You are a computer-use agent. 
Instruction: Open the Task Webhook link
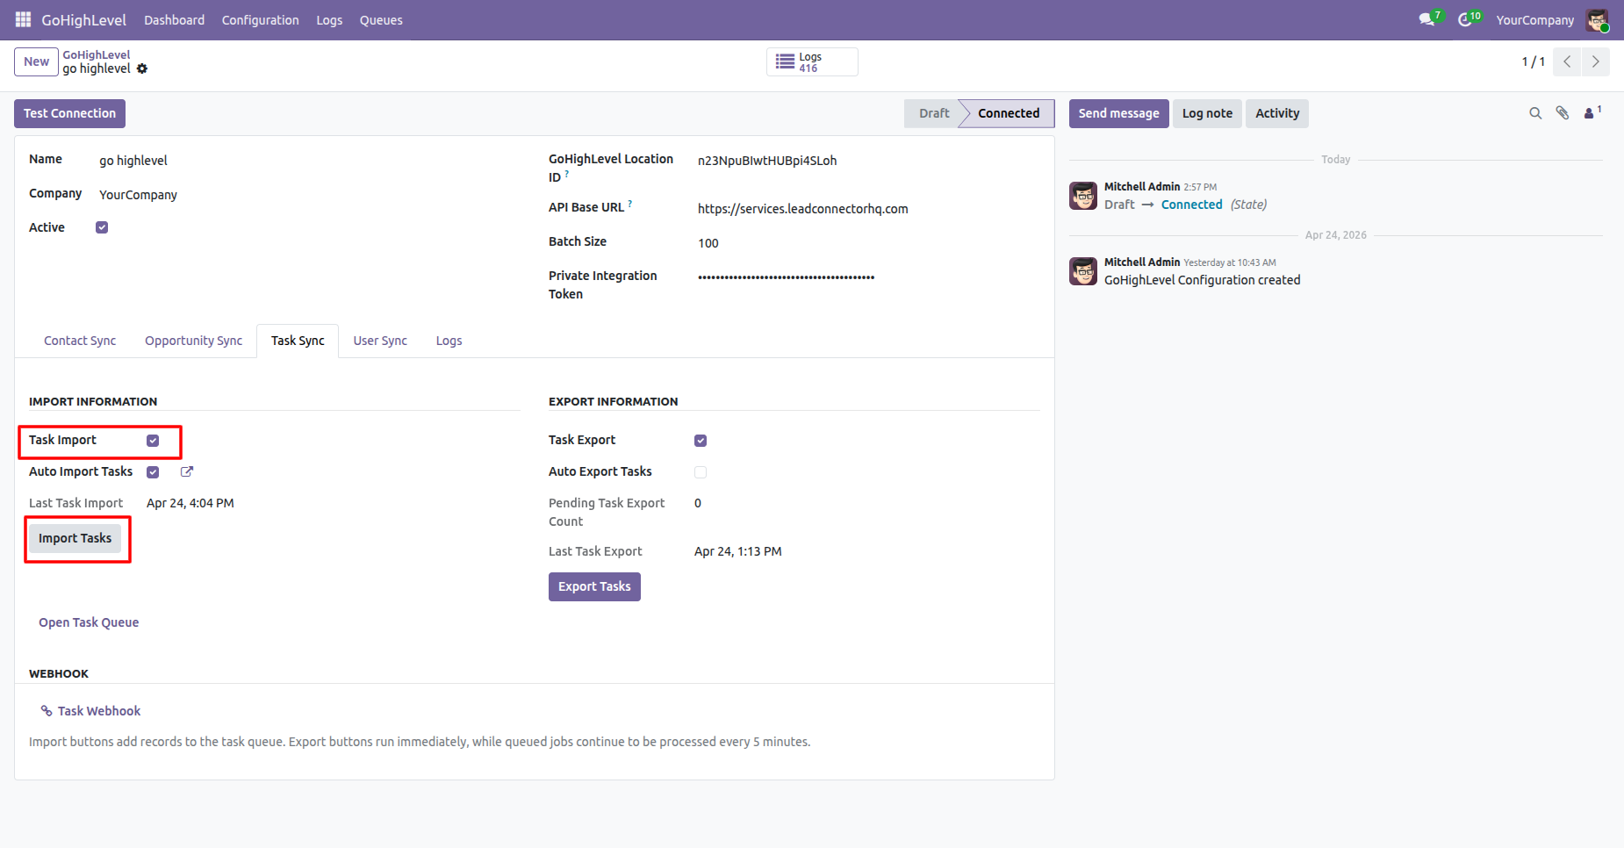[99, 711]
